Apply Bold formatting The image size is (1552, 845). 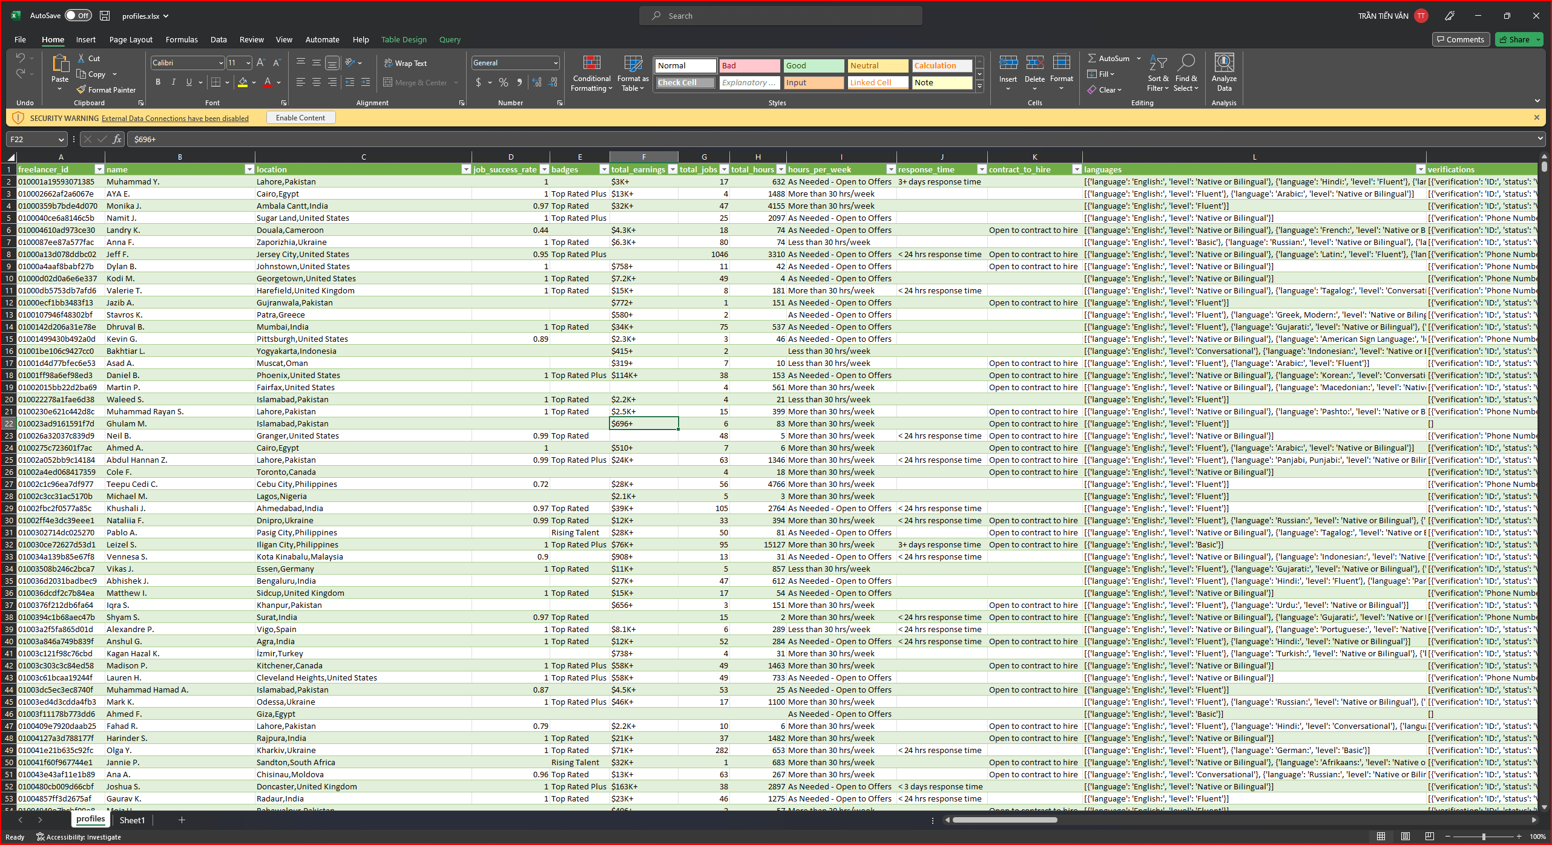(x=158, y=82)
